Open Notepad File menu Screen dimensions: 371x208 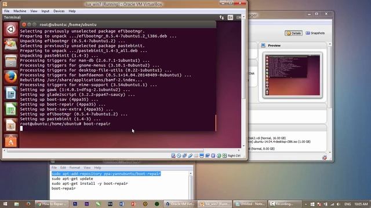coord(54,168)
